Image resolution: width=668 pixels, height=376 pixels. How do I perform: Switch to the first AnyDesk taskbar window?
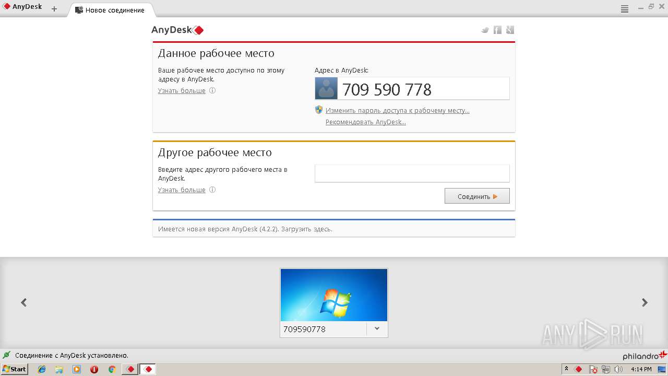click(130, 369)
